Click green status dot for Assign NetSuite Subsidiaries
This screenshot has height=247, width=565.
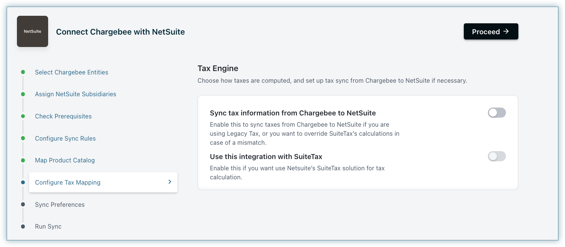tap(23, 94)
